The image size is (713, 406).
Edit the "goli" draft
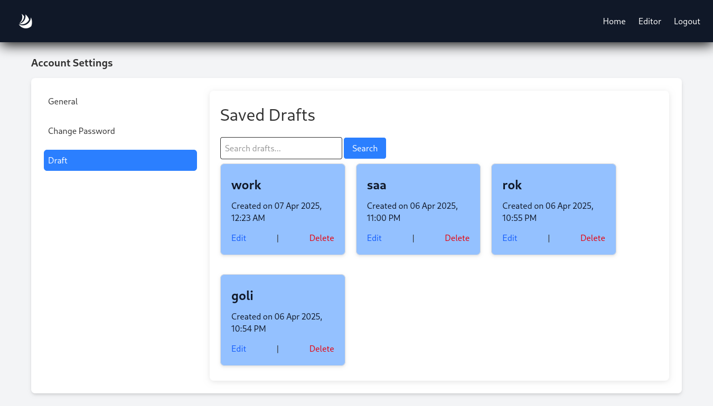click(239, 349)
